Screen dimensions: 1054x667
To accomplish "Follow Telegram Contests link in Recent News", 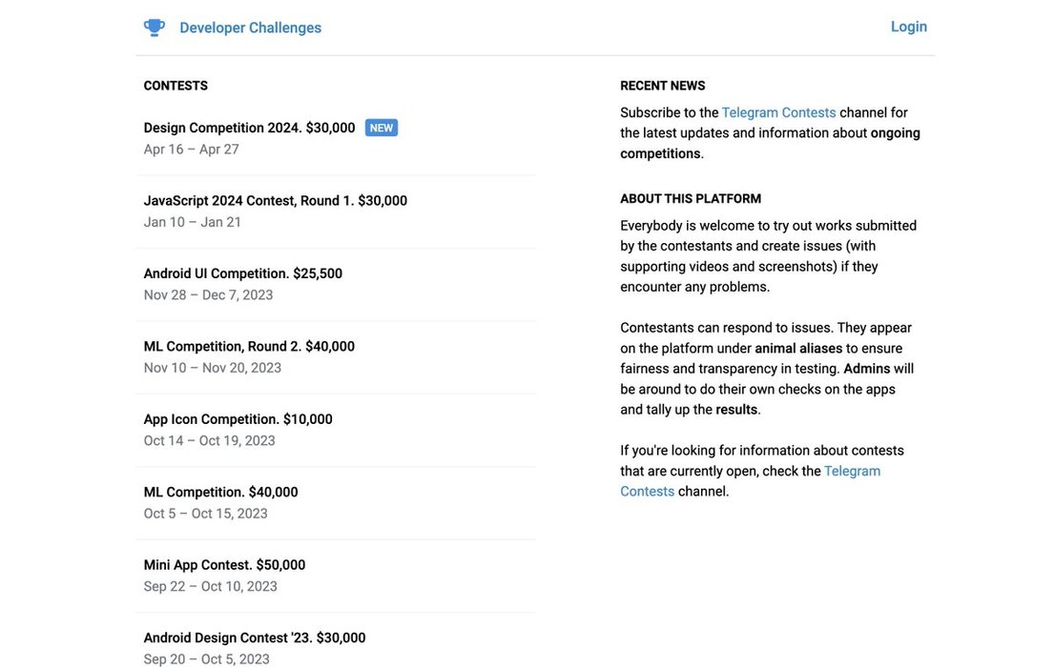I will (x=778, y=112).
